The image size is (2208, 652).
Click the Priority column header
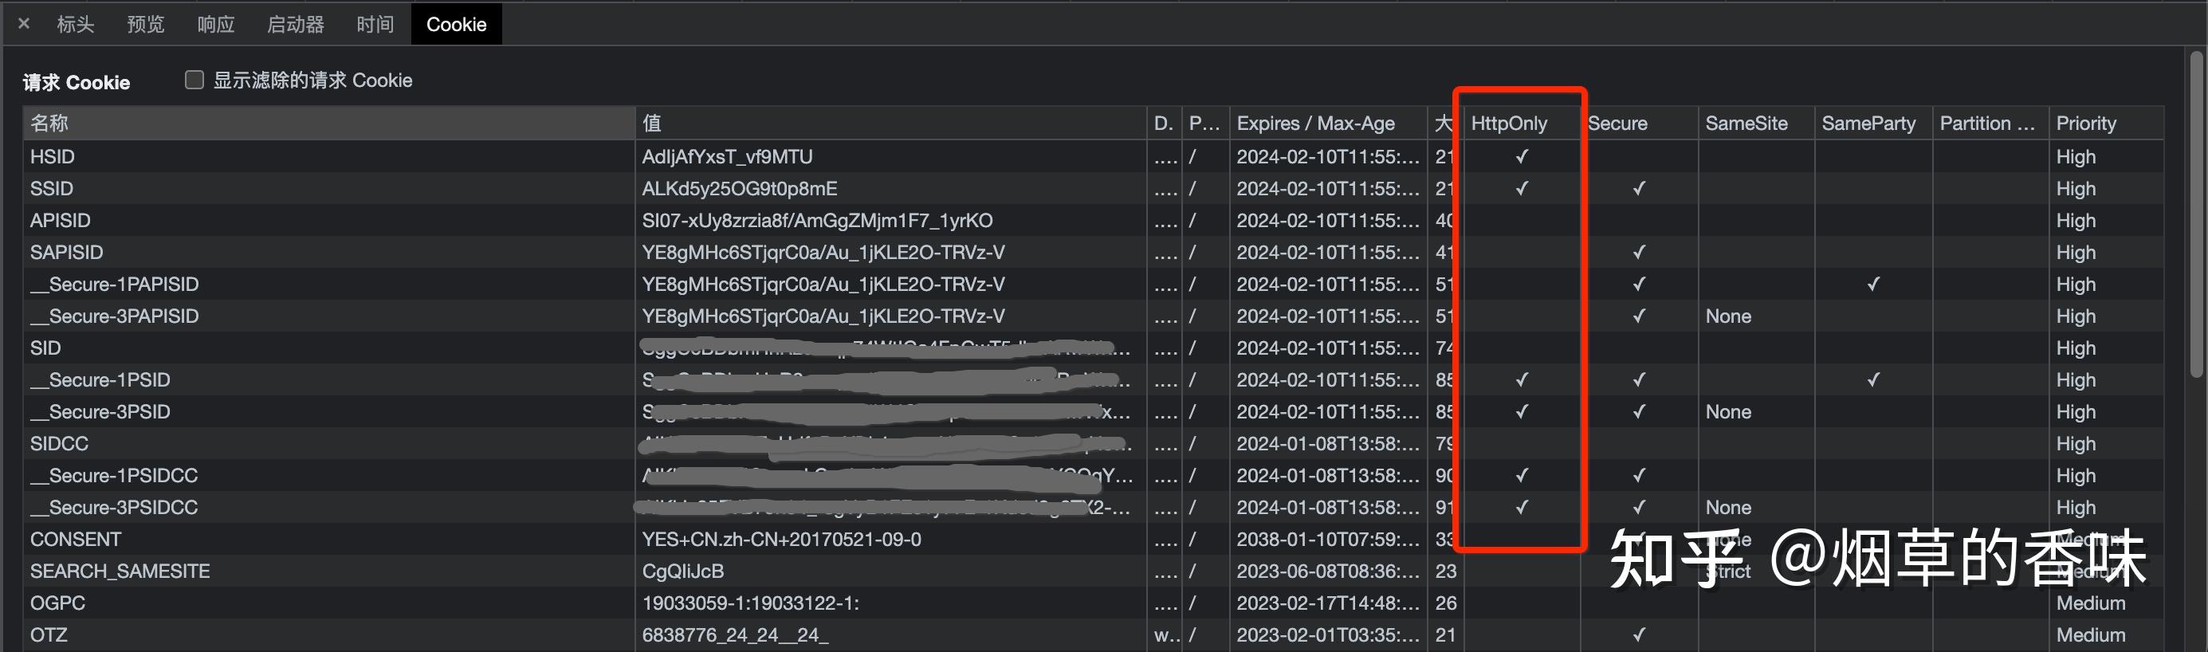pos(2086,124)
